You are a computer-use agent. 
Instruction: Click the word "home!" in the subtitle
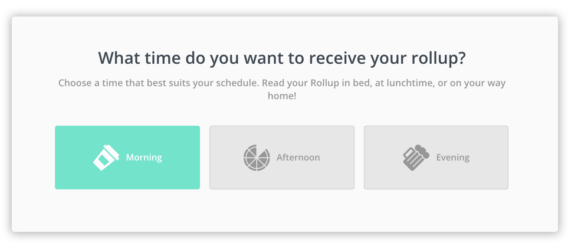[x=282, y=96]
